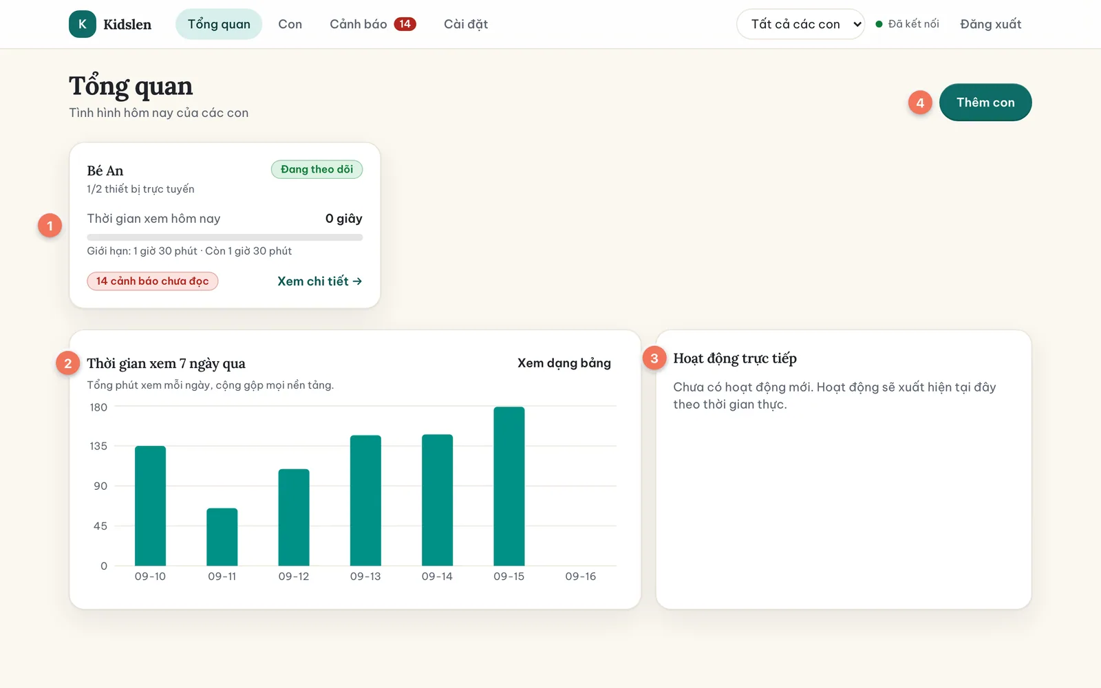This screenshot has height=688, width=1101.
Task: Click the 180 y-axis label
Action: pos(98,407)
